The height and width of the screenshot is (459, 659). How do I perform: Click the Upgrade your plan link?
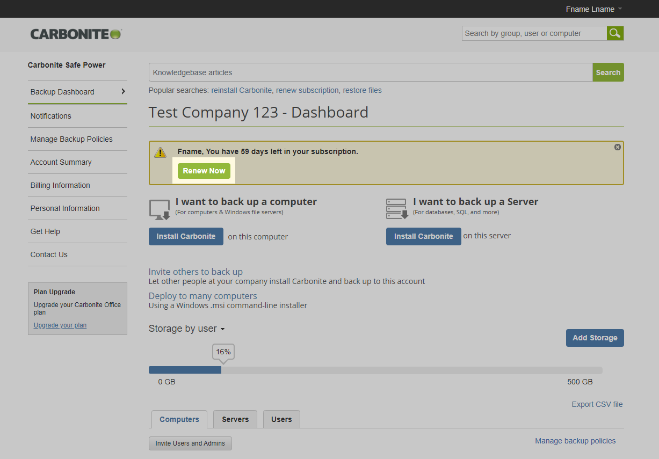pyautogui.click(x=60, y=325)
